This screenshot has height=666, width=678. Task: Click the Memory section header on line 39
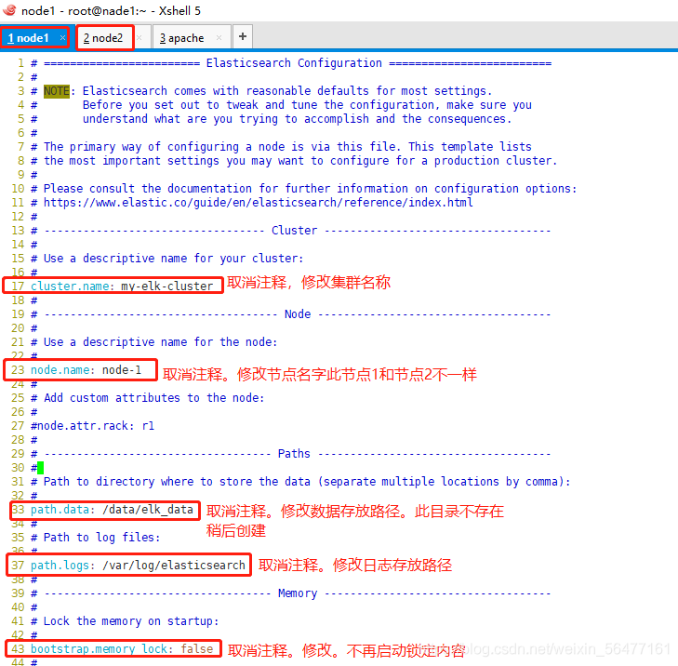tap(298, 593)
